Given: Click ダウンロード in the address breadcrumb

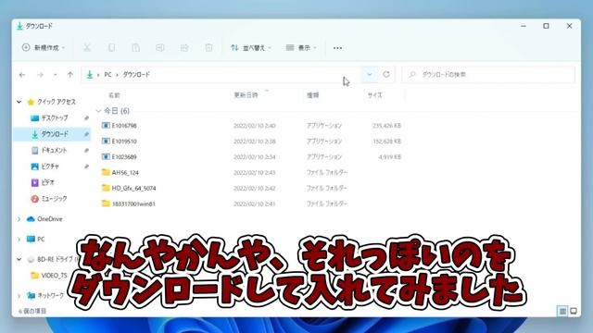Looking at the screenshot, I should click(x=136, y=75).
